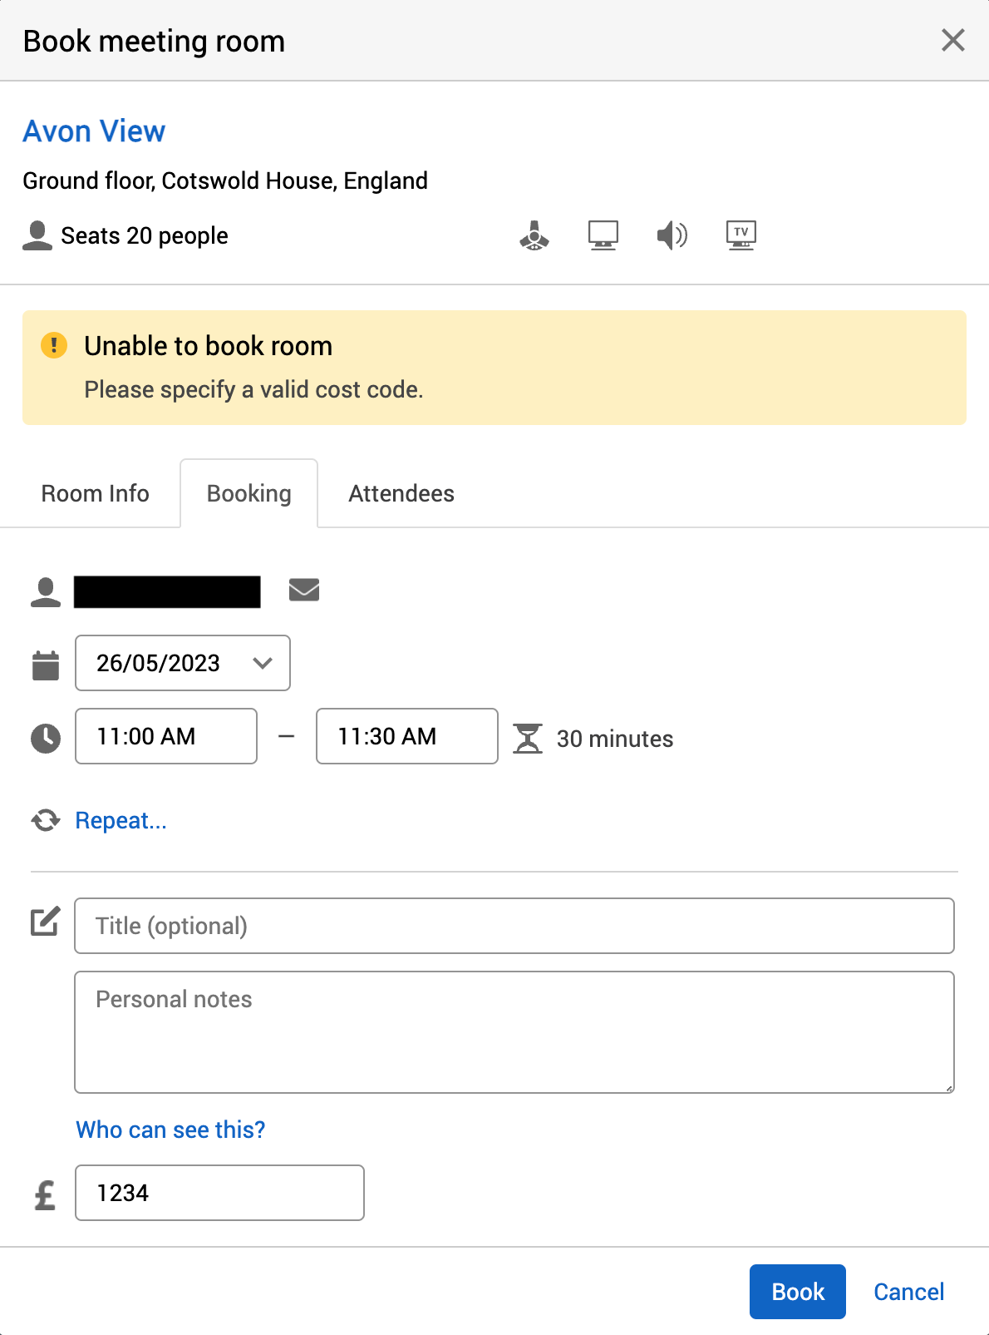Select the Booking tab
989x1335 pixels.
click(249, 494)
